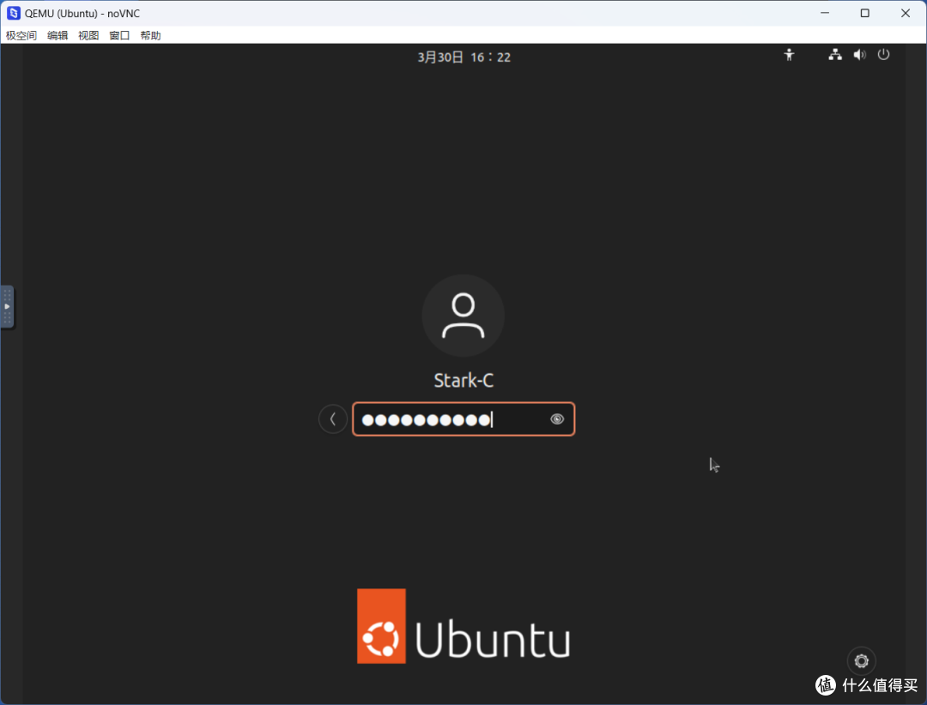This screenshot has height=705, width=927.
Task: Click the Stark-C user avatar
Action: point(463,316)
